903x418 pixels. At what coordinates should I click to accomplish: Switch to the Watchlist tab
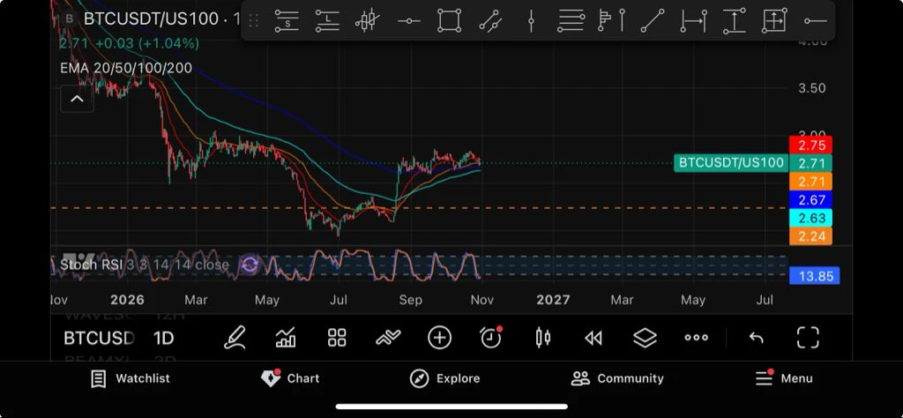131,378
